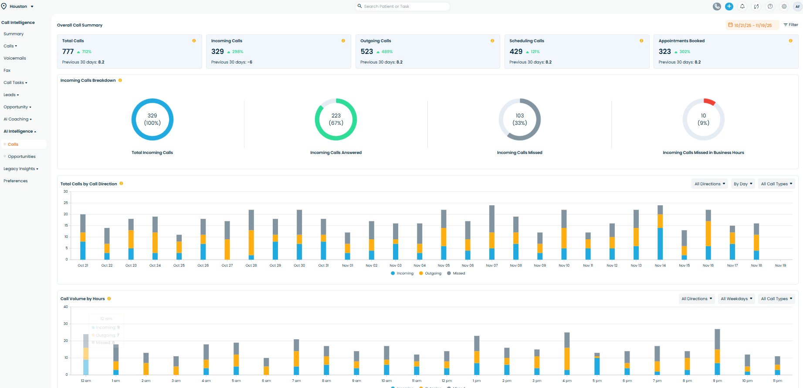803x388 pixels.
Task: Open the phone dialer icon
Action: (717, 7)
